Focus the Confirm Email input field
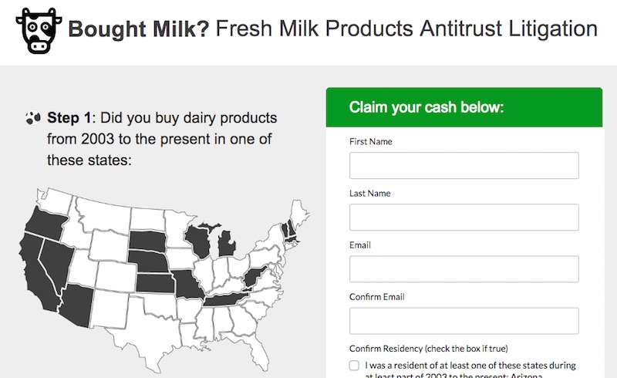617x378 pixels. pos(464,321)
